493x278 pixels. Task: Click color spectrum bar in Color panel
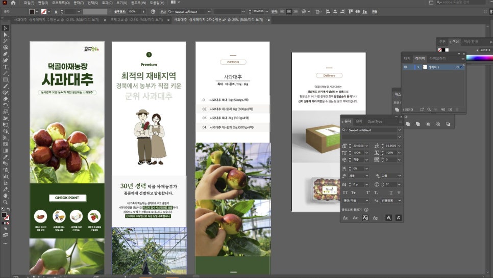click(x=479, y=58)
